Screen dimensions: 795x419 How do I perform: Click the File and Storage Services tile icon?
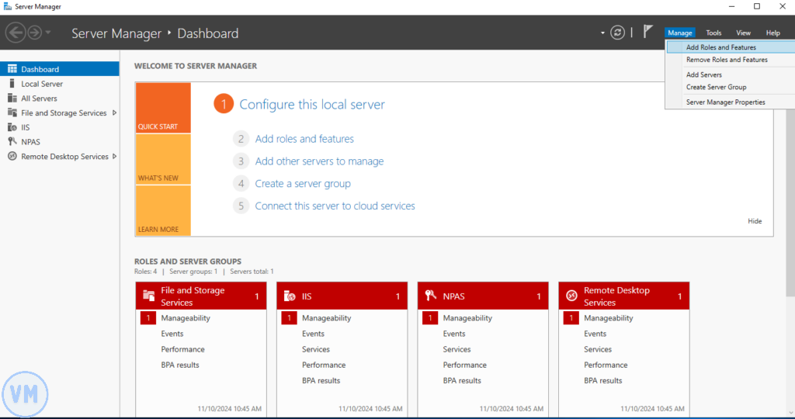click(x=149, y=296)
